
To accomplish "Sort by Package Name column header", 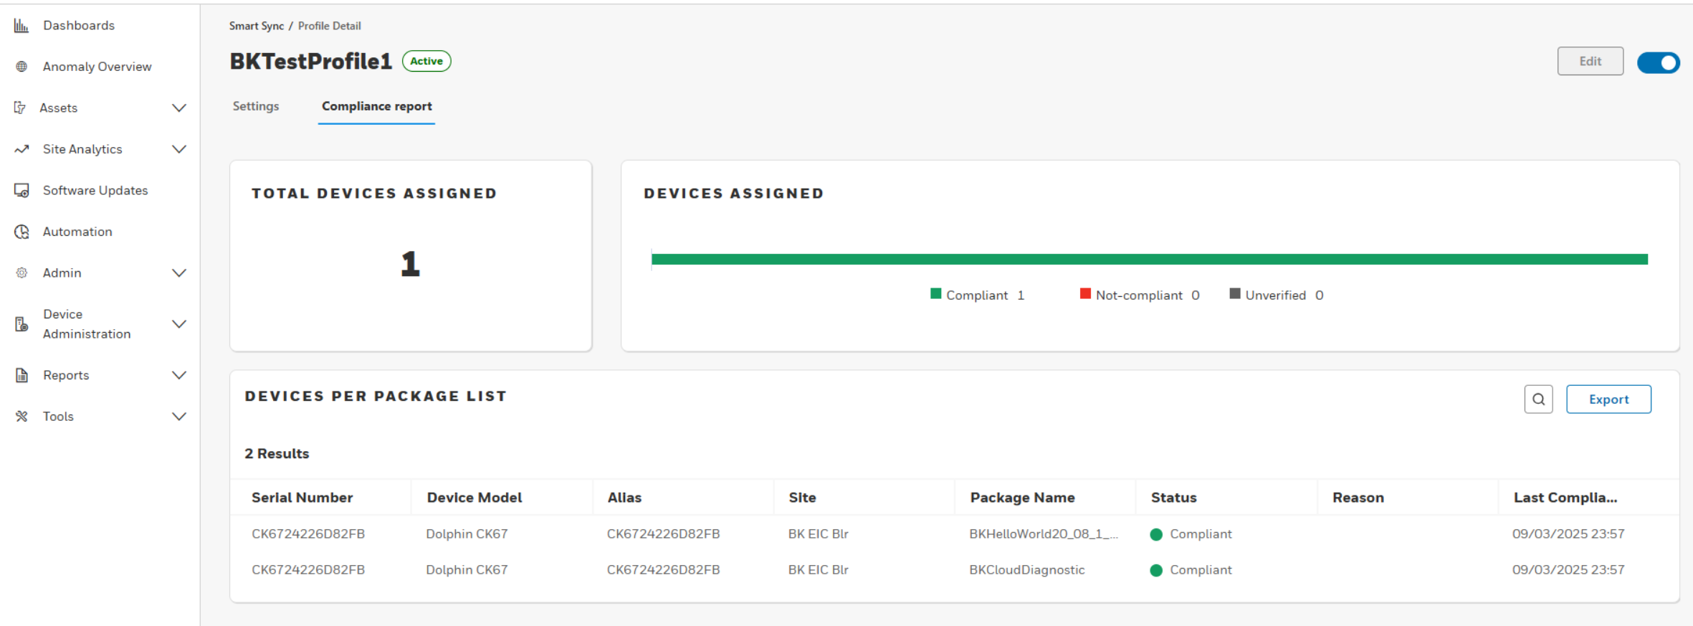I will tap(1022, 498).
